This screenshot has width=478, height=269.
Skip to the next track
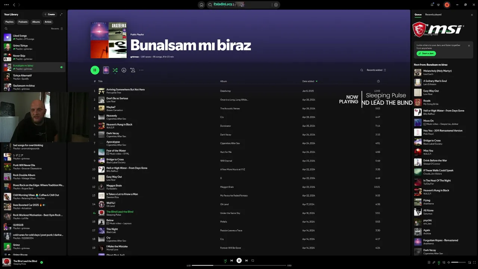pyautogui.click(x=246, y=260)
